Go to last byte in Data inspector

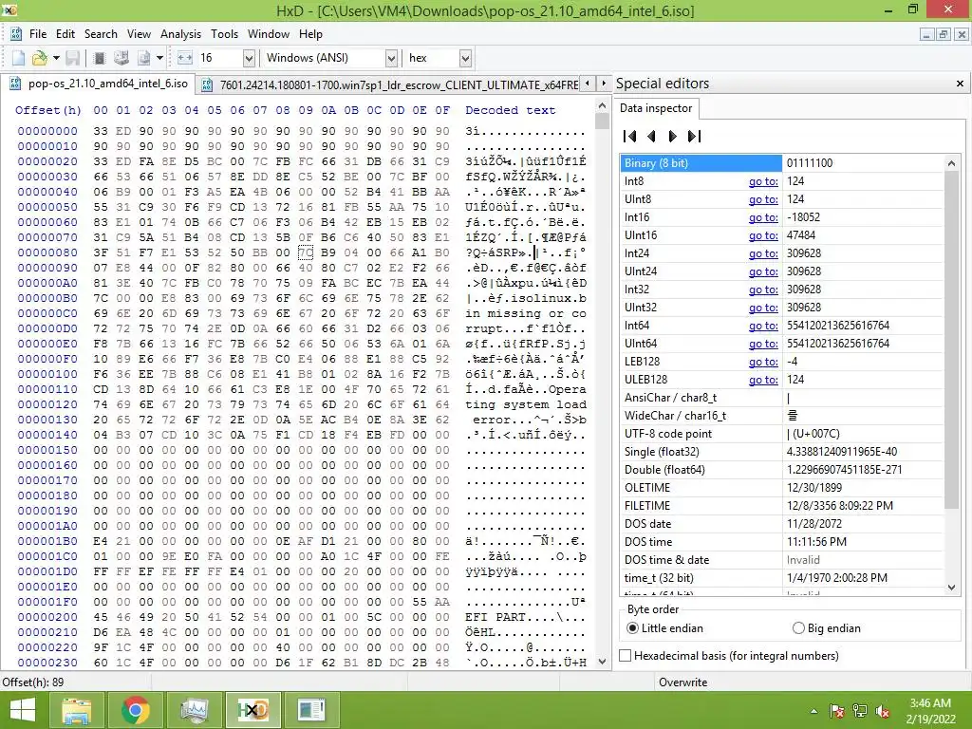(694, 137)
